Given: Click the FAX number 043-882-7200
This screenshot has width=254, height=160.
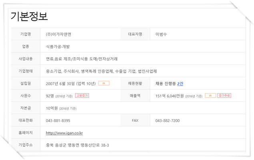Looking at the screenshot, I should pyautogui.click(x=168, y=121).
